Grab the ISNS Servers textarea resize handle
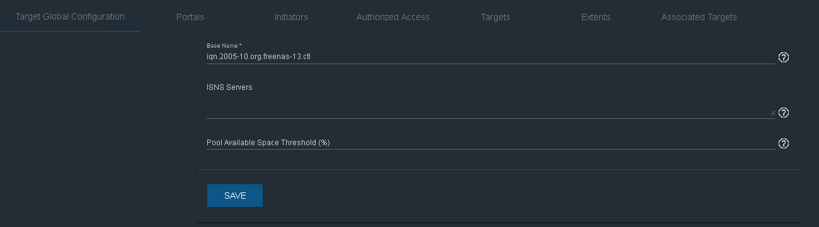This screenshot has width=819, height=227. point(772,113)
